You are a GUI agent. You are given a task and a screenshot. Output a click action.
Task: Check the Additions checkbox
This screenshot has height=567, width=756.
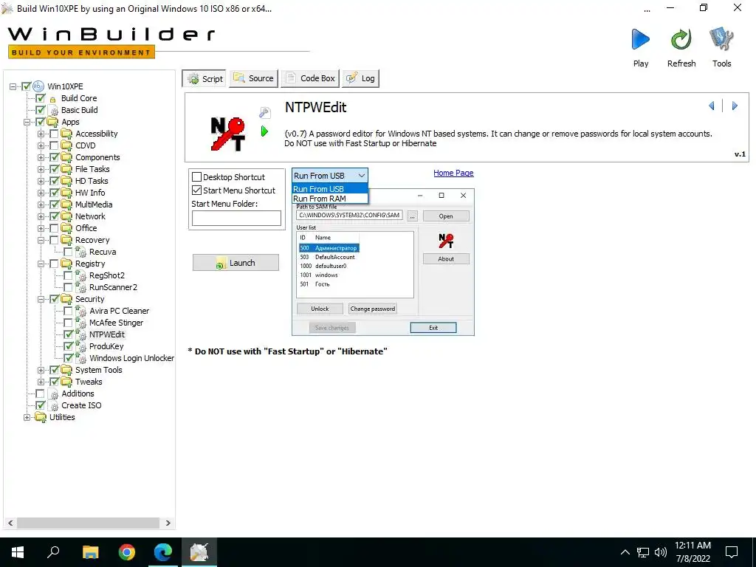tap(40, 394)
